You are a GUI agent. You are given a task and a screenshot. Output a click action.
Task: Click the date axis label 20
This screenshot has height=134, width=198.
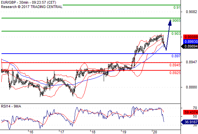coord(155,132)
